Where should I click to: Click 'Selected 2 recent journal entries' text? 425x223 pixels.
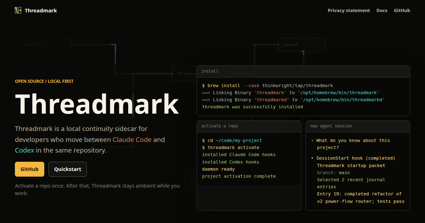point(351,183)
